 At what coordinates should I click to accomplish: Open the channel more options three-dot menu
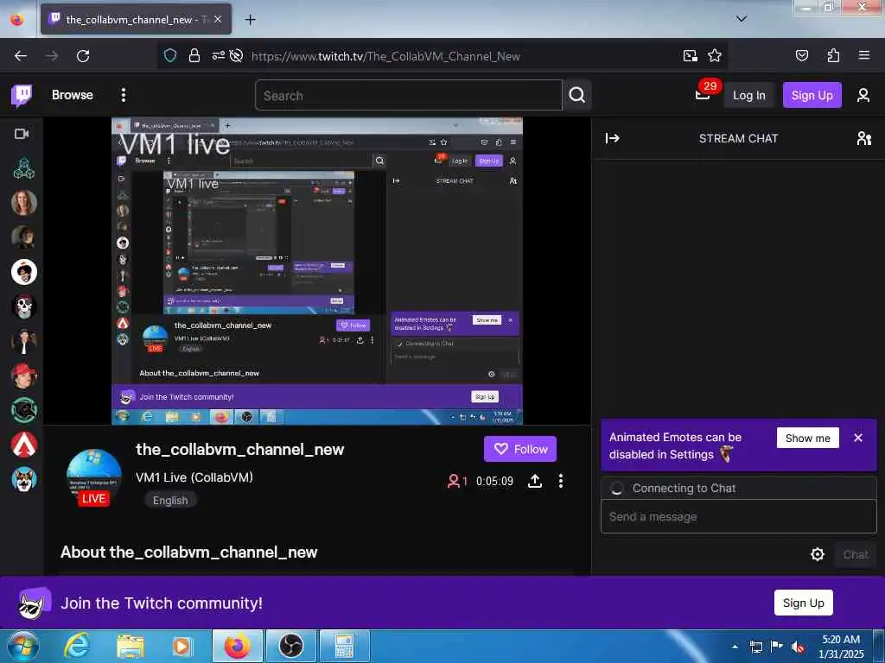[560, 481]
